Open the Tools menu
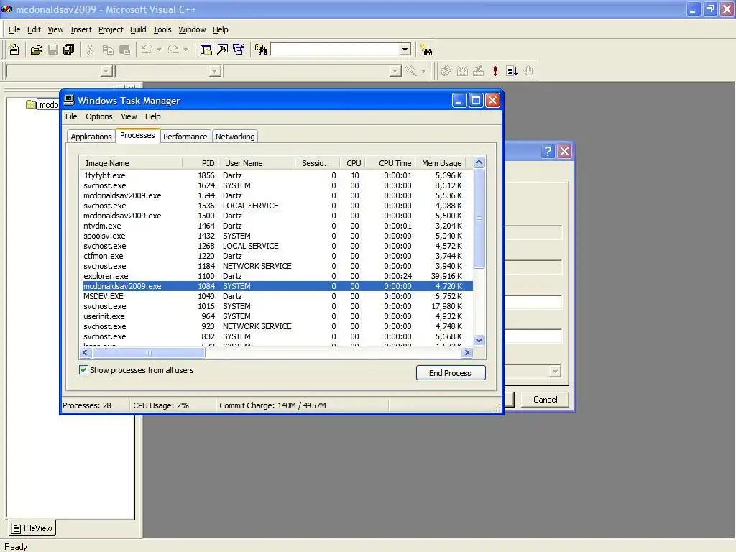 [162, 29]
